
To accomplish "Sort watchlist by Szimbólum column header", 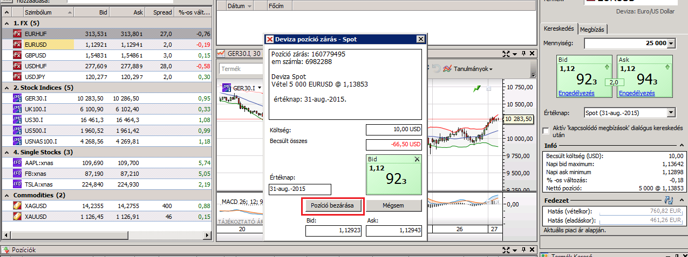I will tap(47, 12).
